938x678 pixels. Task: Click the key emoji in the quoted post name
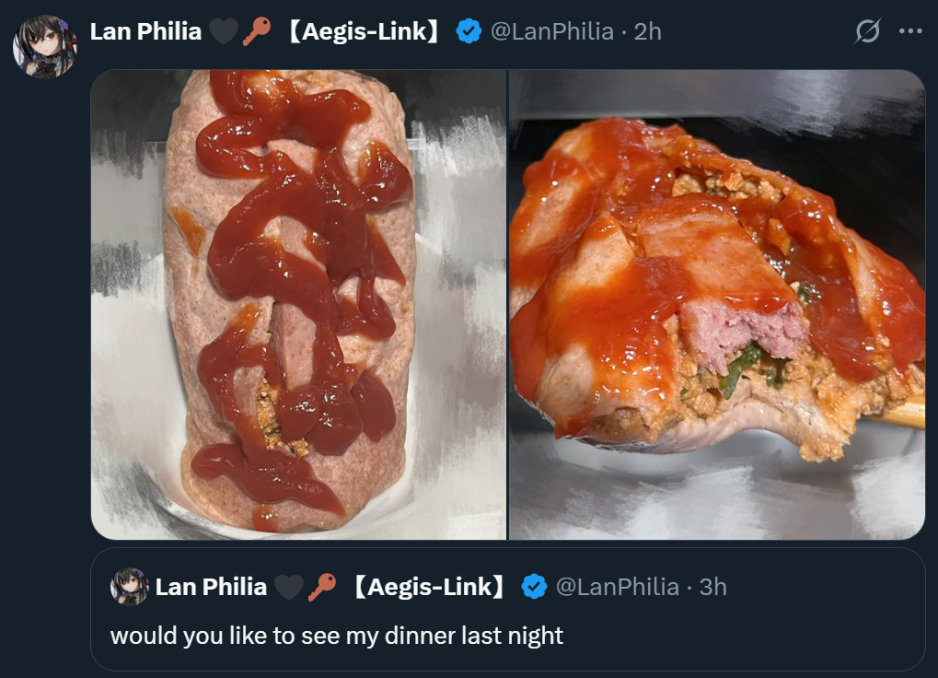[321, 587]
